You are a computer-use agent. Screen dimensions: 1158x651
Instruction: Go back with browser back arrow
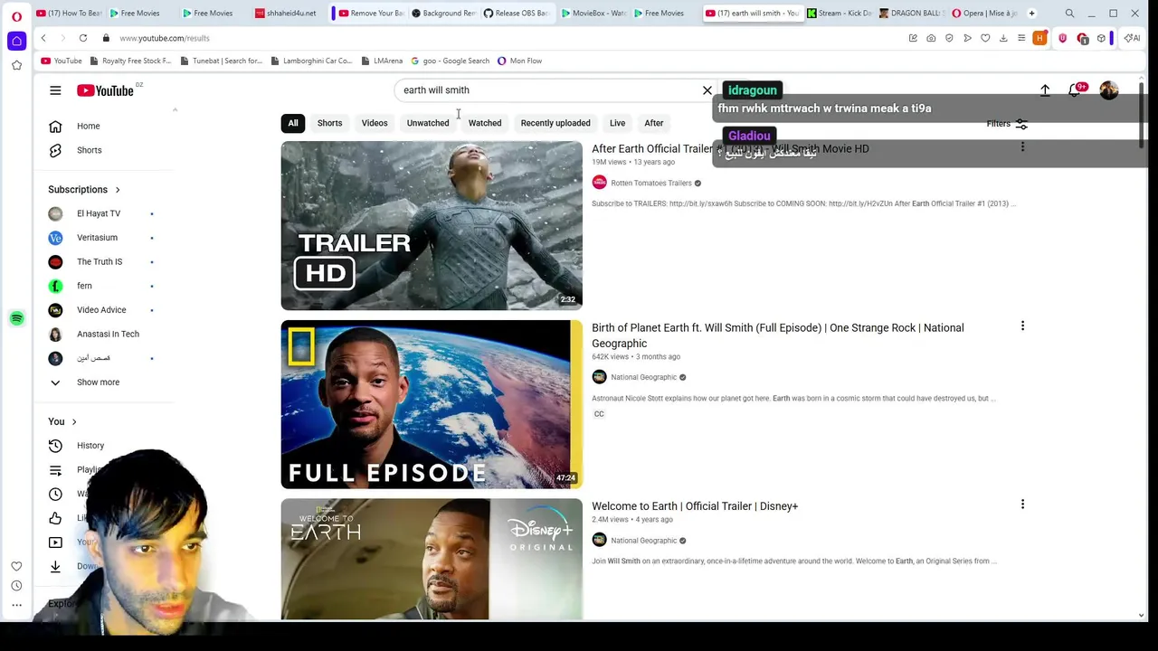(x=43, y=38)
